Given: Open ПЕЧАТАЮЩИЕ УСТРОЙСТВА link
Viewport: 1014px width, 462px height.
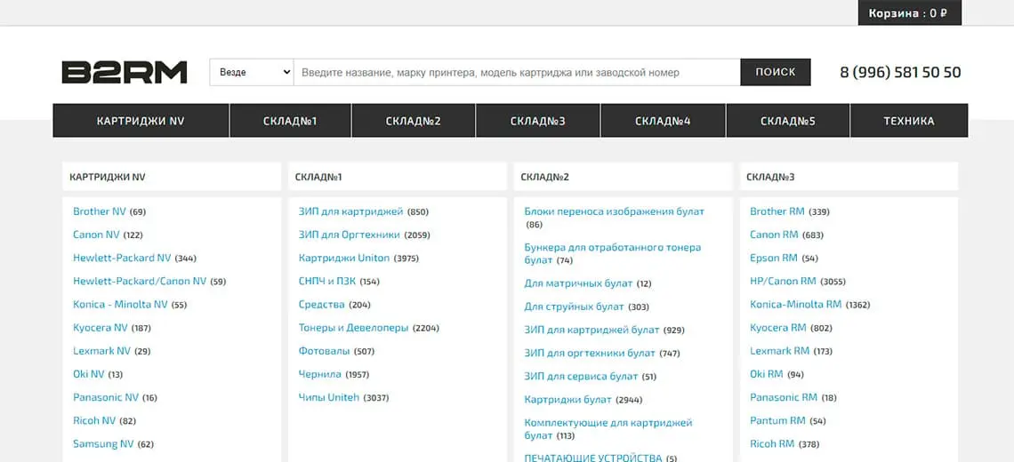Looking at the screenshot, I should coord(593,458).
